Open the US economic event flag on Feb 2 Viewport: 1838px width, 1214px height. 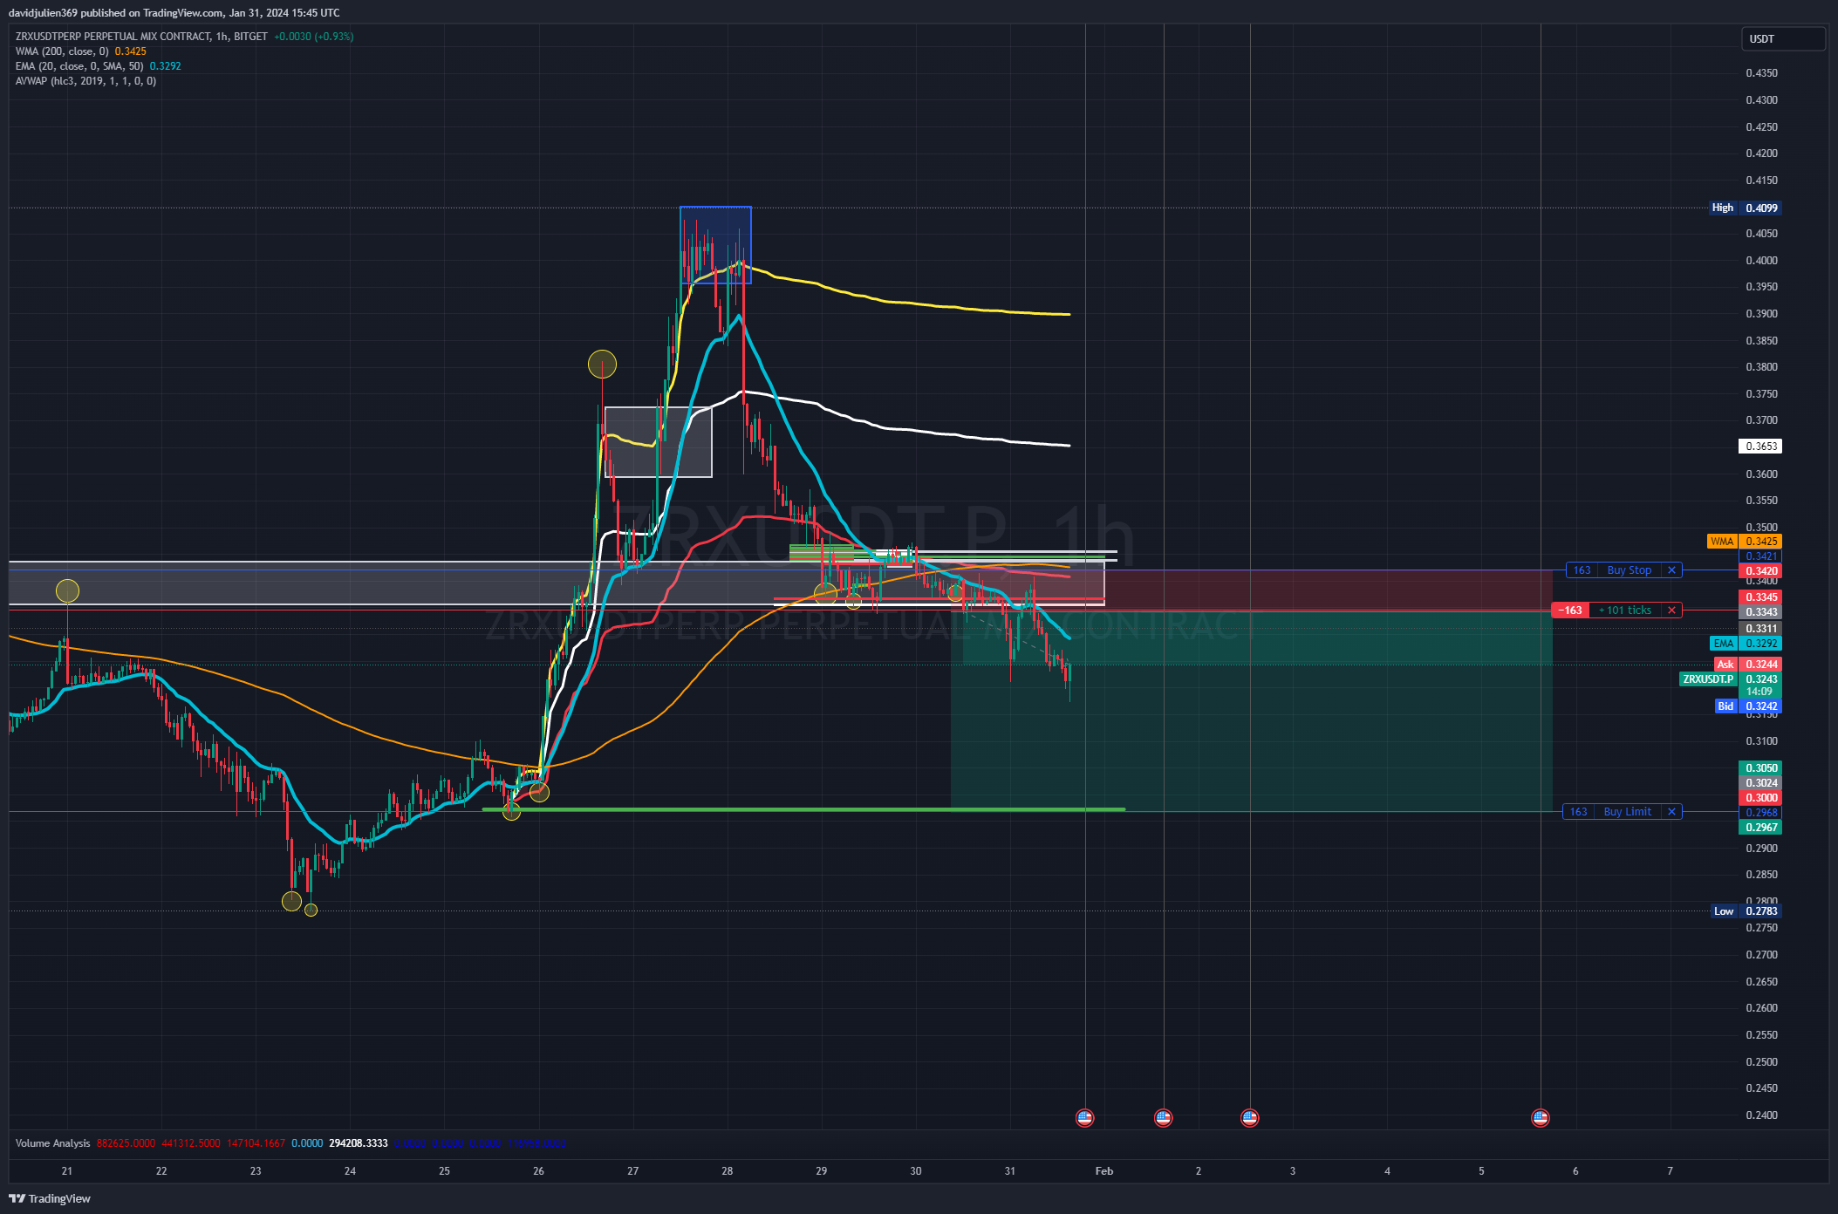(1249, 1117)
